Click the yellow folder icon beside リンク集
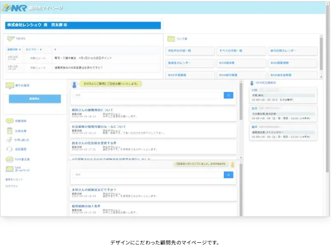Image resolution: width=331 pixels, height=250 pixels. (171, 39)
